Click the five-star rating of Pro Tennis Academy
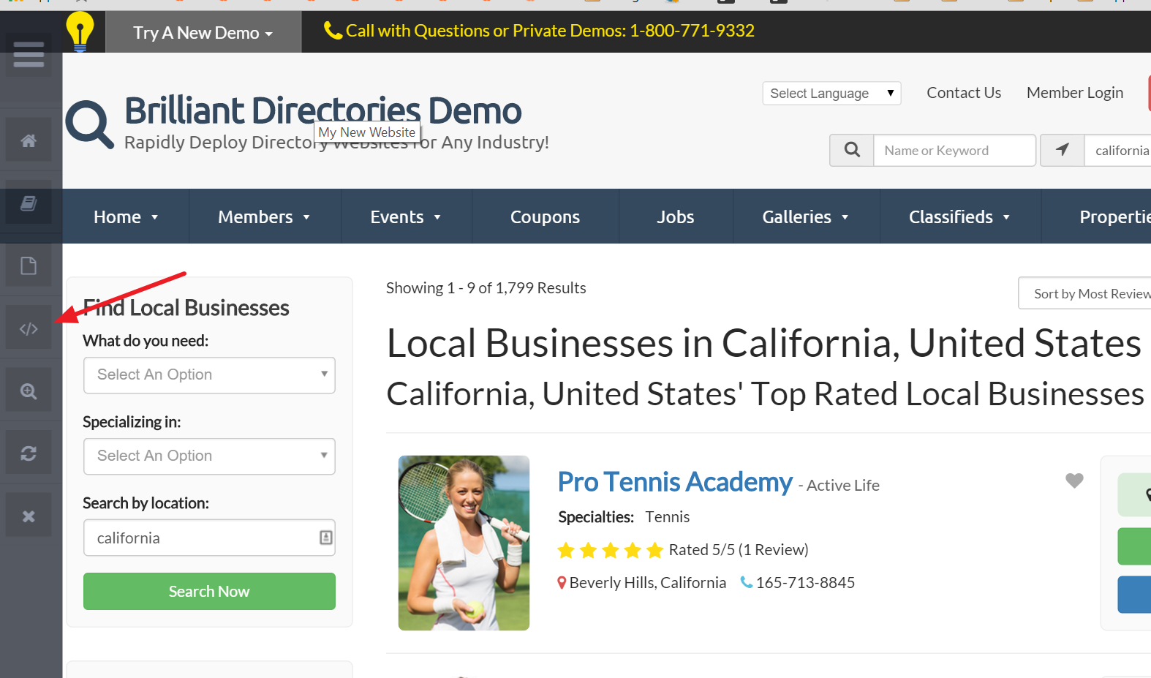1151x678 pixels. [x=610, y=550]
